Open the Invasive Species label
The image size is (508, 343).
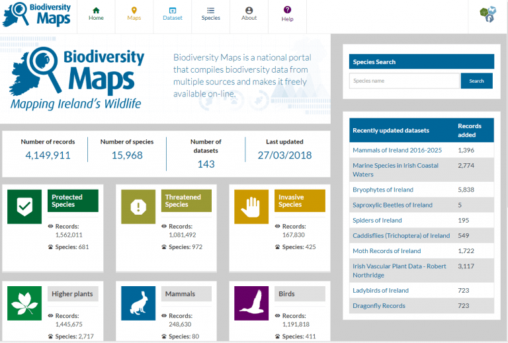(x=300, y=201)
